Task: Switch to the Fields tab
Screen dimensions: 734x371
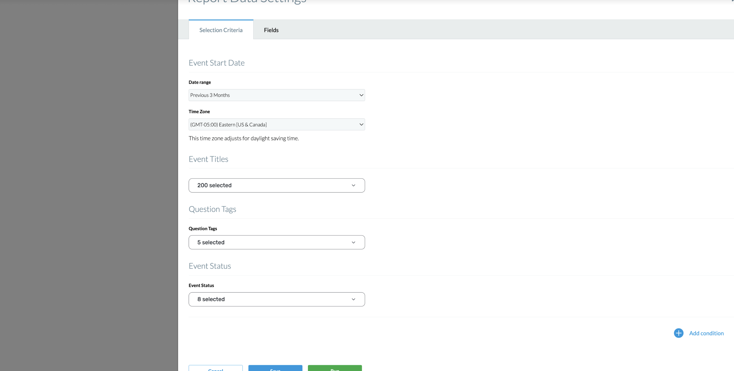Action: tap(271, 30)
